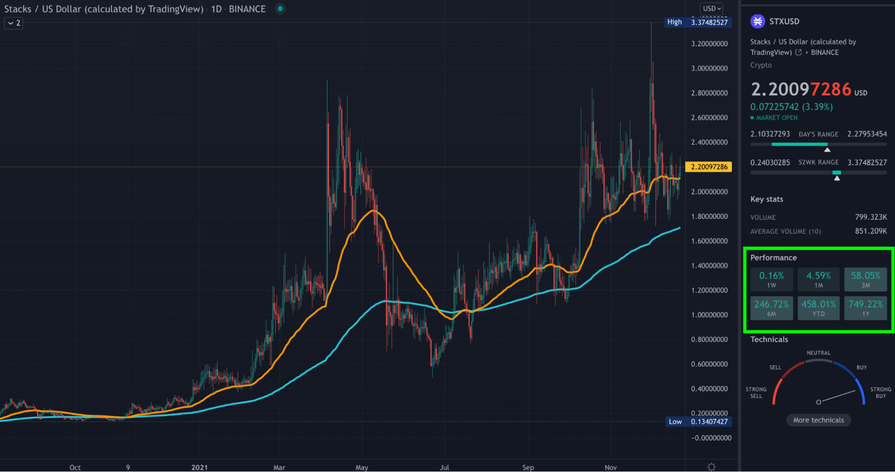Screen dimensions: 895x472
Task: Click the More technicals button
Action: tap(818, 420)
